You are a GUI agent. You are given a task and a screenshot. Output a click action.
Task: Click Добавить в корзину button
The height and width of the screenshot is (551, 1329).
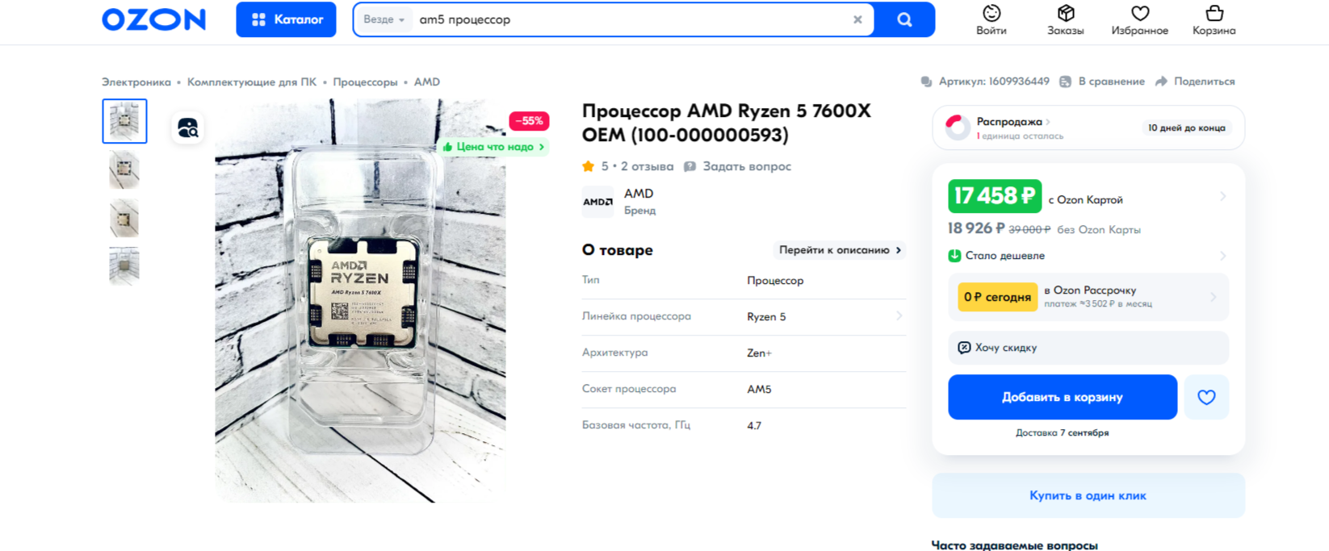1063,397
